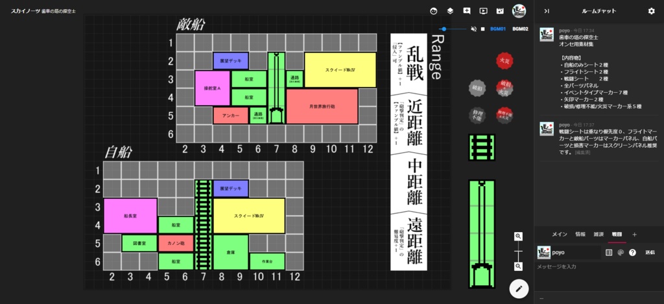Select the 操舵室A magenta room

pos(213,88)
